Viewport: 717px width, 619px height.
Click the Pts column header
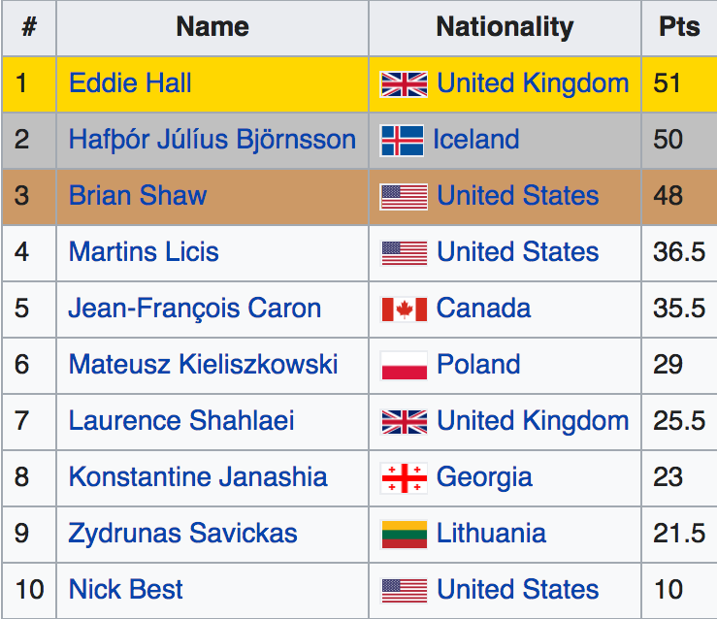tap(679, 27)
